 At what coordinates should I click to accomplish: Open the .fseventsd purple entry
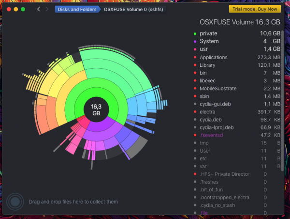(237, 135)
